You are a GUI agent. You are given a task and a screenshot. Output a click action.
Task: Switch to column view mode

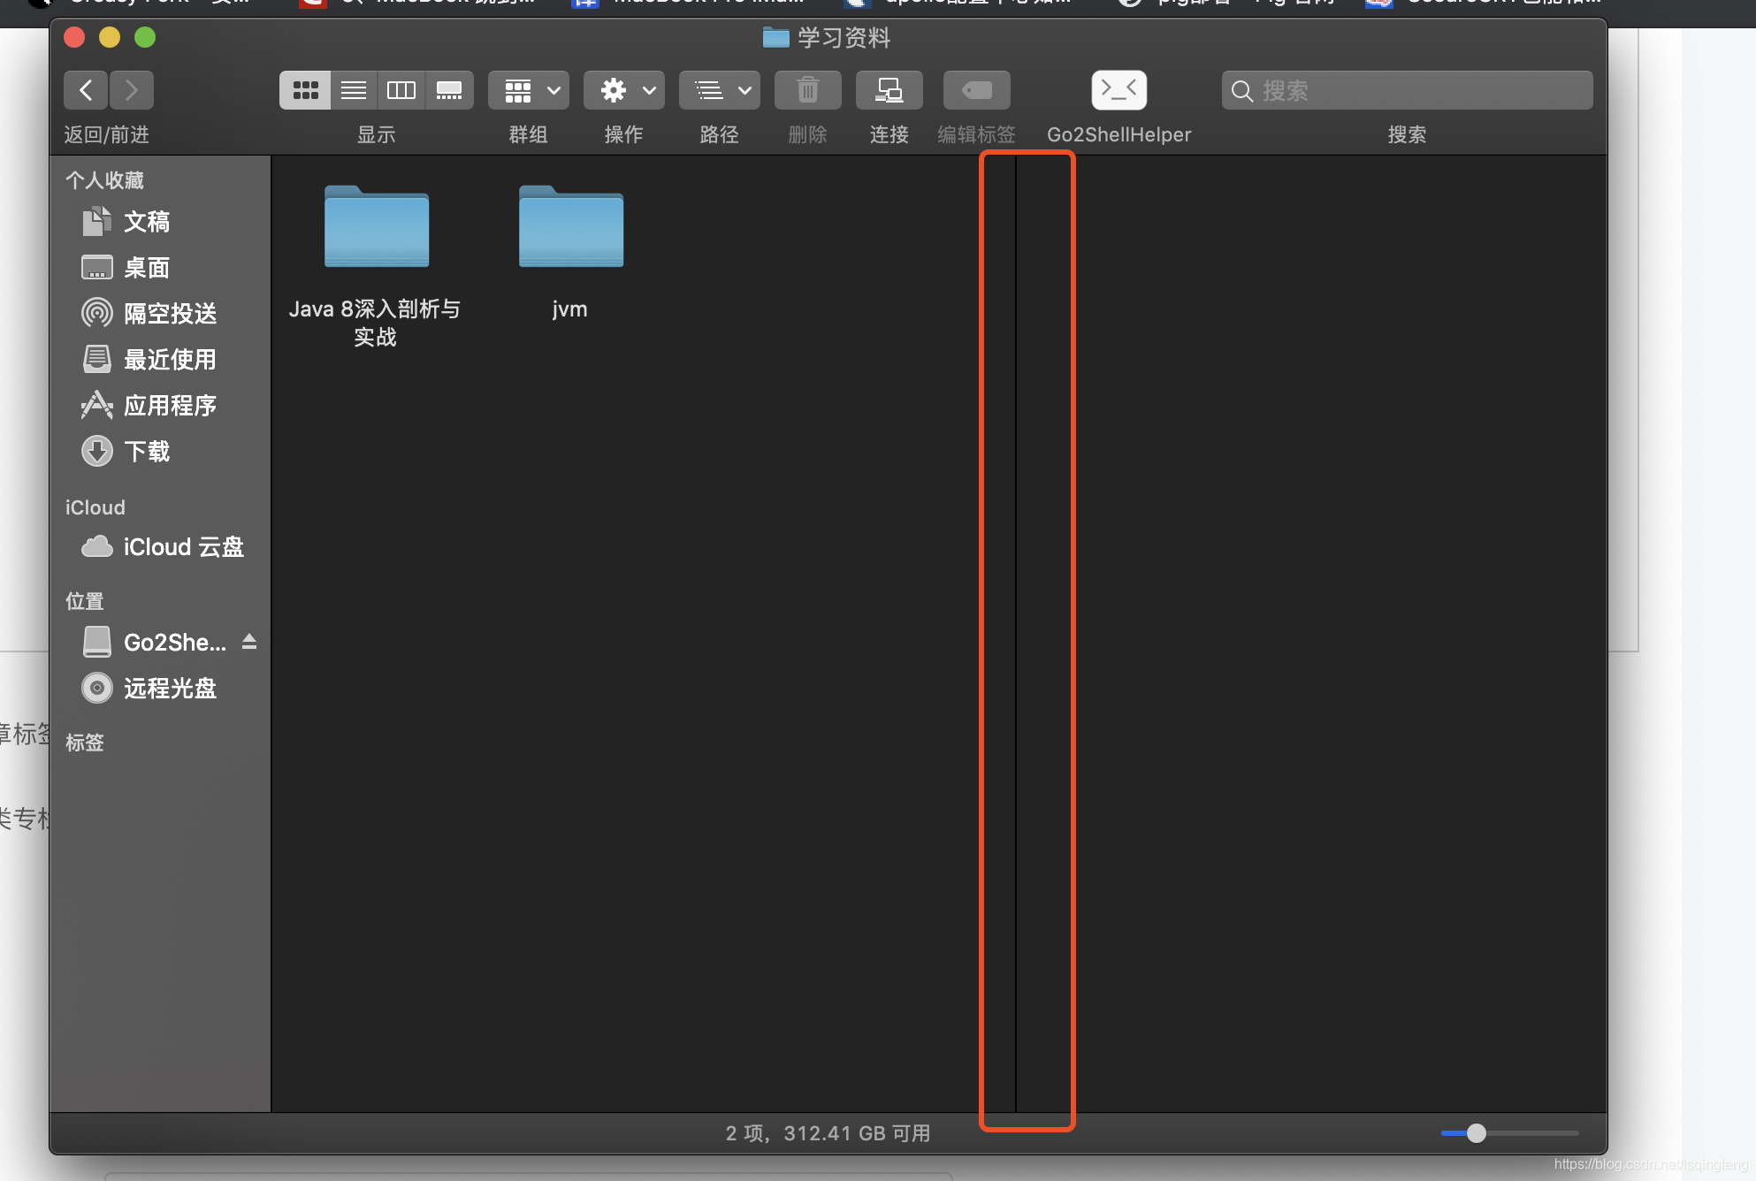401,90
